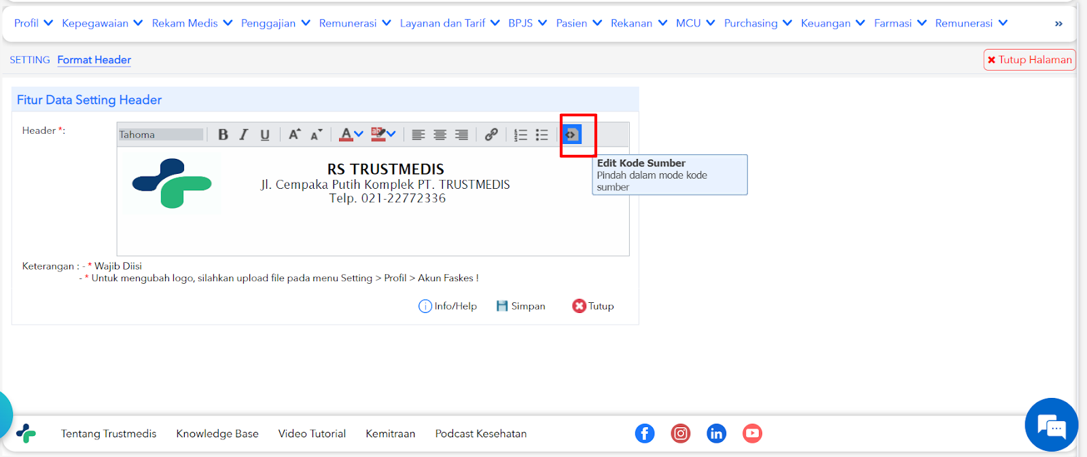Open the highlight color dropdown arrow
This screenshot has width=1087, height=457.
[391, 134]
